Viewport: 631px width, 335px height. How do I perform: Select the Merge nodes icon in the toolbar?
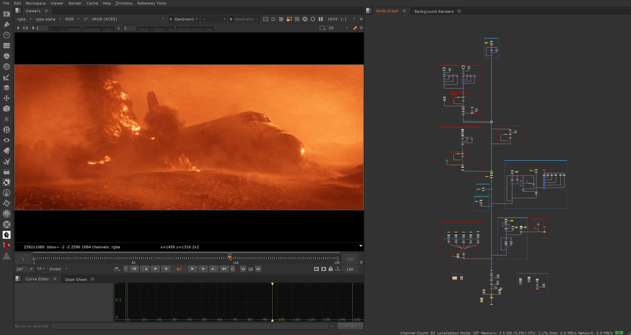point(6,87)
